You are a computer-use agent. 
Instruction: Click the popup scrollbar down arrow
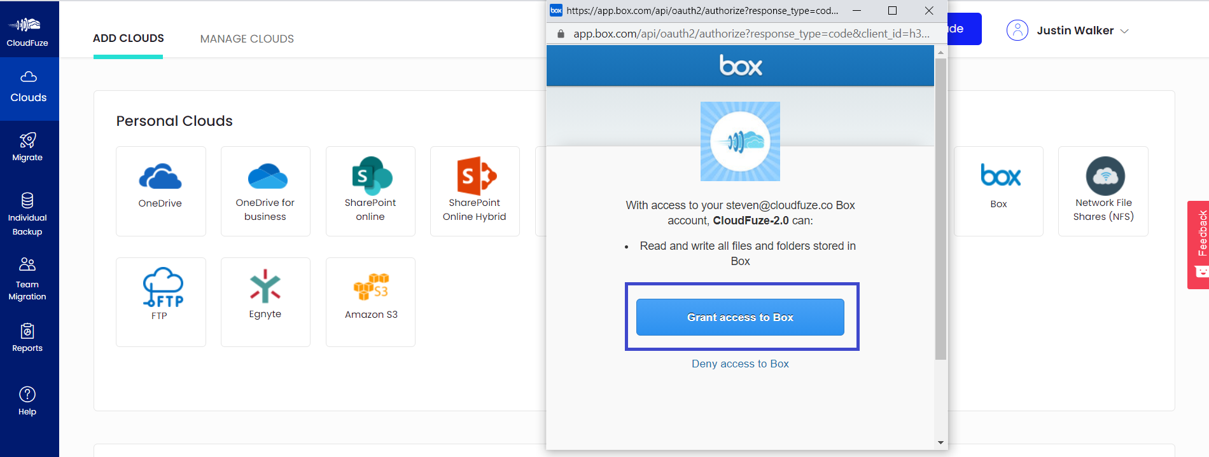pos(940,442)
